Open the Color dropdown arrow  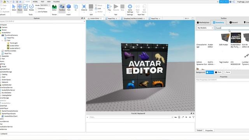[x=91, y=12]
